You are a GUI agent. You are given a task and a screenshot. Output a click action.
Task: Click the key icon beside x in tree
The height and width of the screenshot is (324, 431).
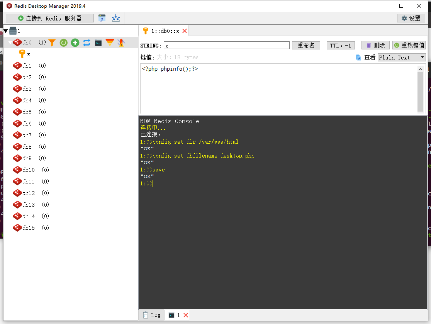(x=22, y=54)
